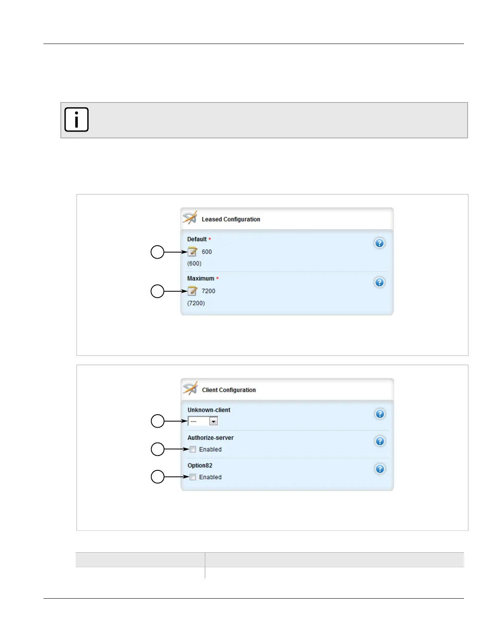
Task: Enable the Authorize-server checkbox
Action: [x=193, y=449]
